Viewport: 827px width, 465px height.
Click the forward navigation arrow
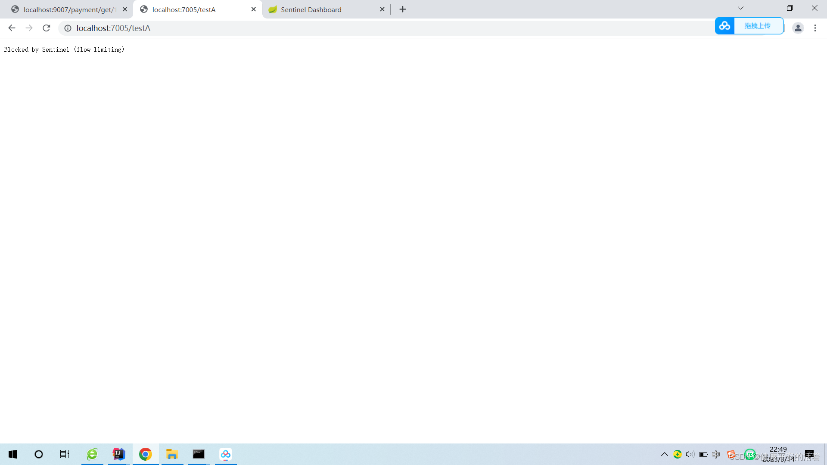[29, 28]
